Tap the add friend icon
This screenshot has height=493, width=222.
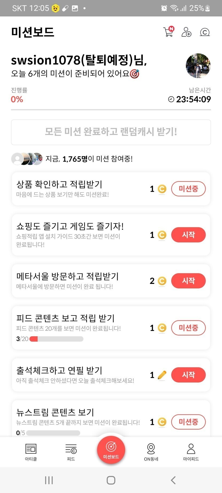pos(186,32)
